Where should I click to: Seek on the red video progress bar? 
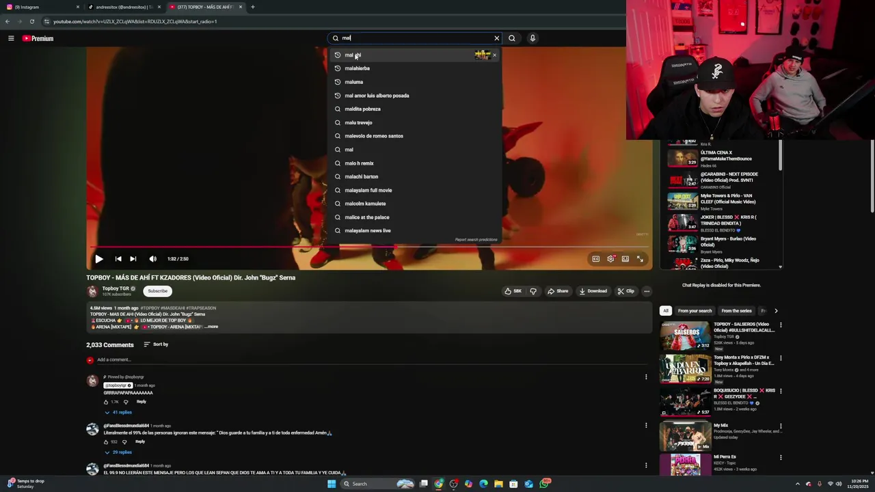[369, 247]
